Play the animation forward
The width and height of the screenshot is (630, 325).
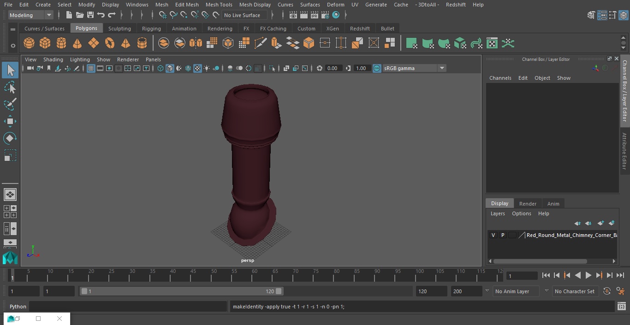tap(588, 275)
